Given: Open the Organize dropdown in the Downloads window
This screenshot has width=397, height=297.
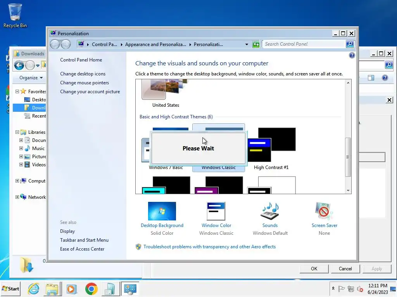Looking at the screenshot, I should (x=31, y=78).
